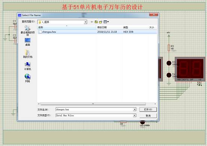Go up one folder level icon

pyautogui.click(x=96, y=22)
